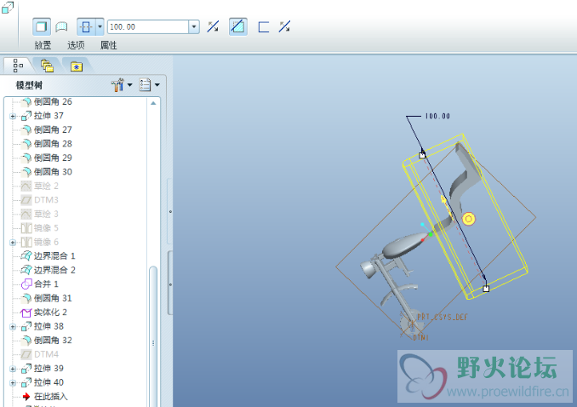Image resolution: width=577 pixels, height=407 pixels.
Task: Expand the 拉伸 37 feature node
Action: tap(13, 116)
